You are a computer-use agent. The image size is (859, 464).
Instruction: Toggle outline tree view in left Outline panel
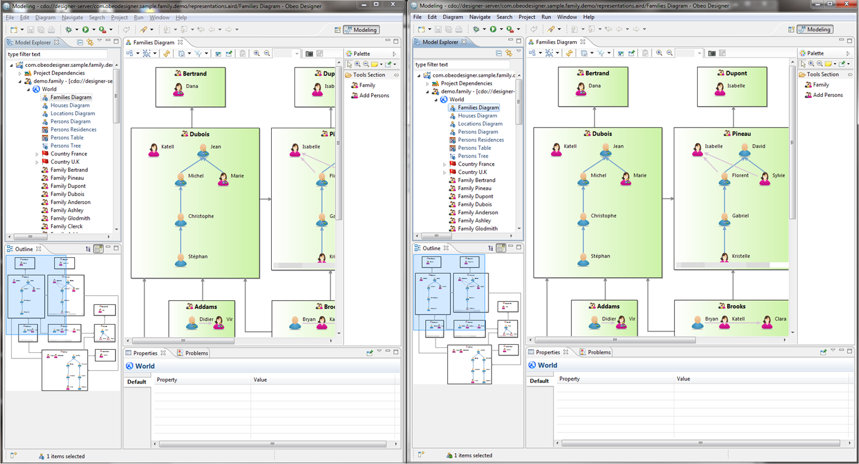pos(88,249)
